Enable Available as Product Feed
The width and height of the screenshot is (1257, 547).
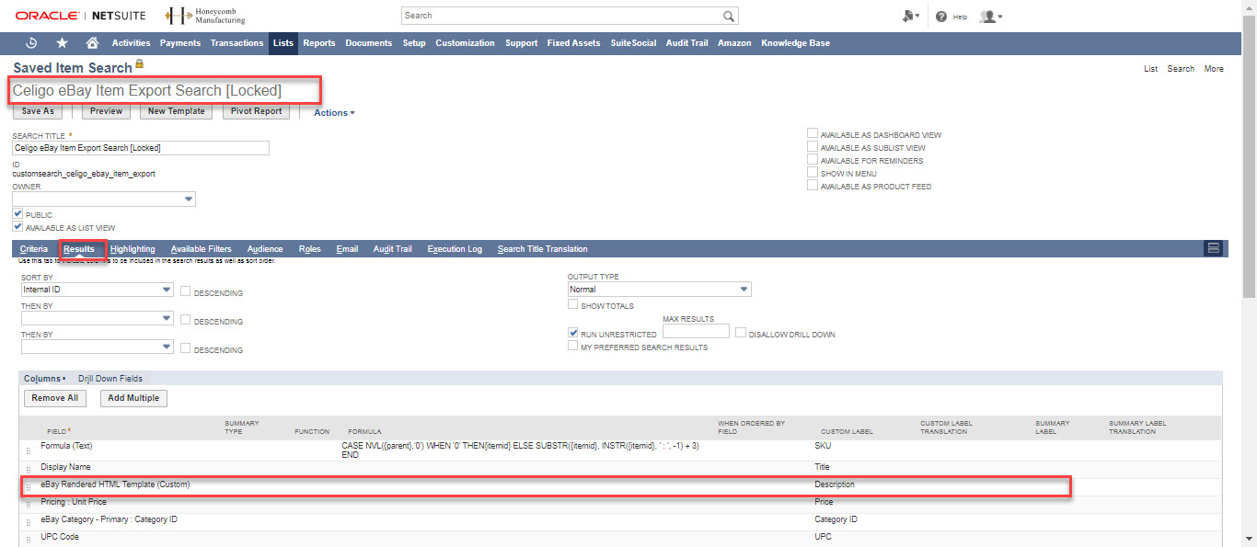pos(813,185)
